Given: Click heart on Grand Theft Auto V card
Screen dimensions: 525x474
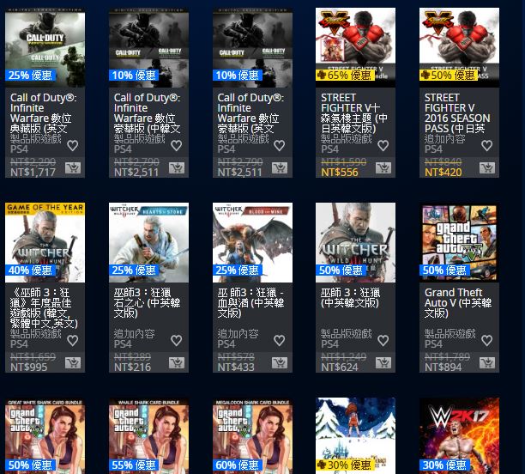Looking at the screenshot, I should pyautogui.click(x=487, y=341).
